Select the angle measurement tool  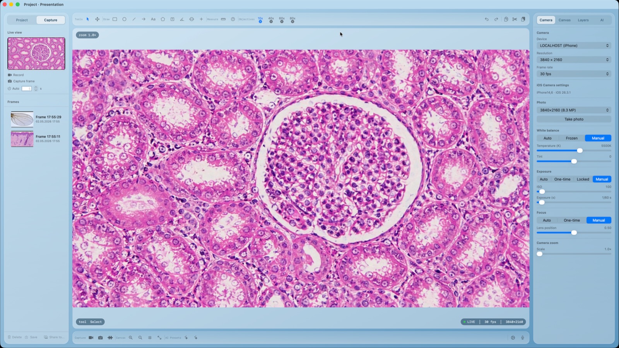182,19
